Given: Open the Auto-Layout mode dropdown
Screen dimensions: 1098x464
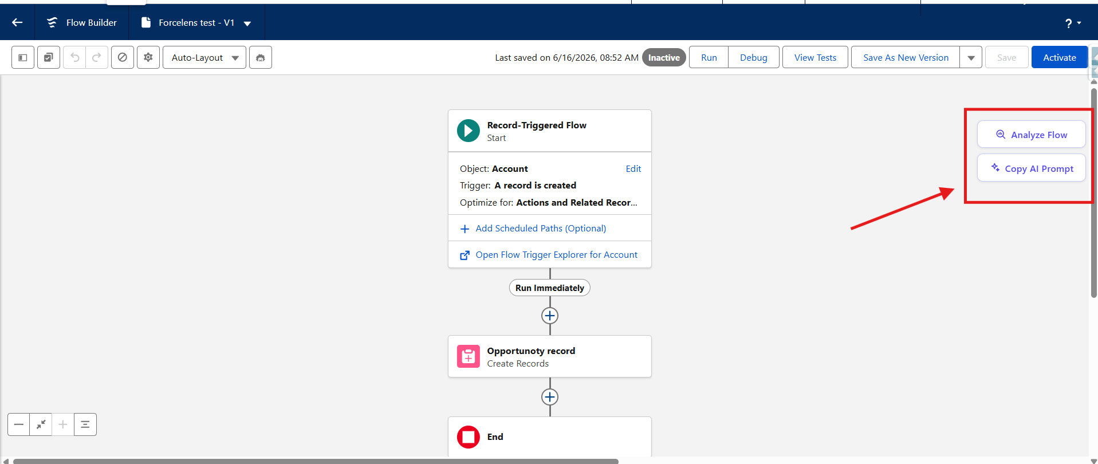Looking at the screenshot, I should 204,57.
